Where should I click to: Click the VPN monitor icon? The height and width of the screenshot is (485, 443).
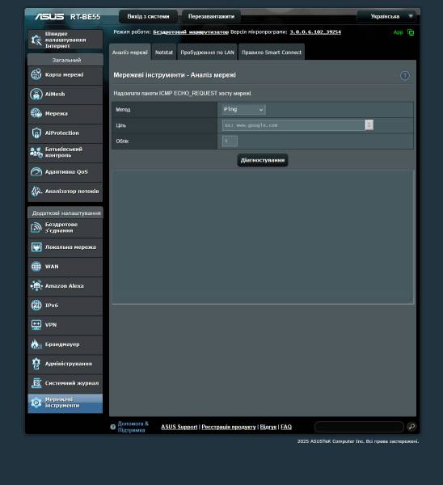36,325
